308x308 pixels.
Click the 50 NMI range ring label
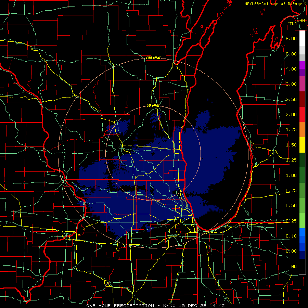[x=153, y=105]
